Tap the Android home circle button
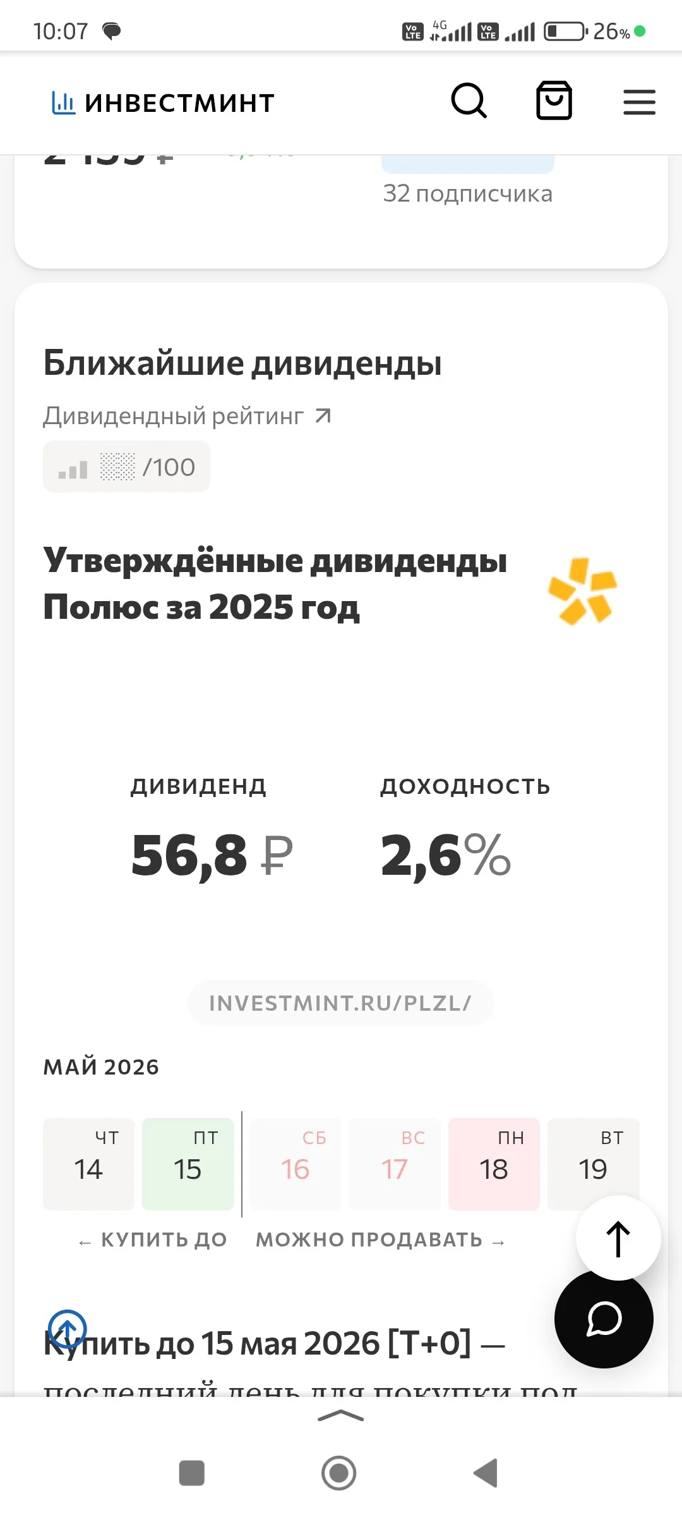Image resolution: width=682 pixels, height=1517 pixels. (x=339, y=1473)
